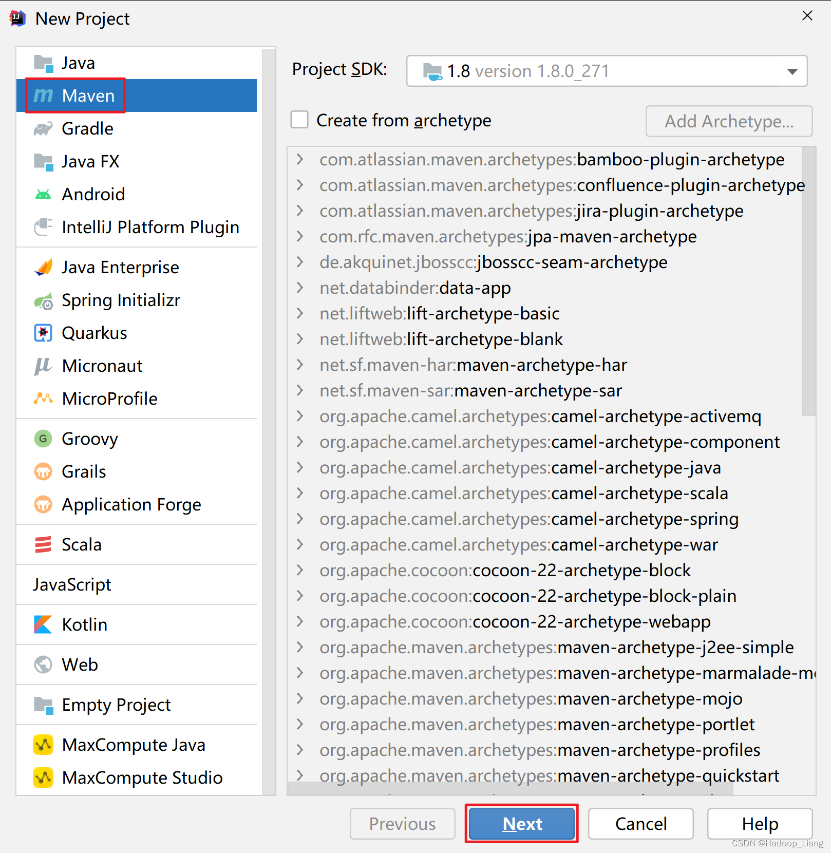Select the Kotlin K icon
Viewport: 831px width, 853px height.
pyautogui.click(x=43, y=624)
